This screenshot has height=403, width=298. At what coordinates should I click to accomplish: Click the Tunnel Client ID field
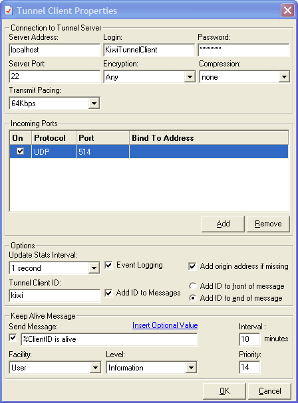[x=55, y=295]
